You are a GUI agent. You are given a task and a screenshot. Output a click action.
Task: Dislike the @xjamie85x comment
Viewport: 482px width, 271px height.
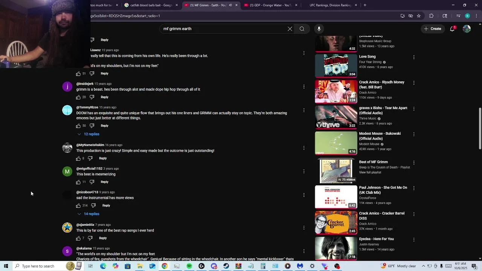[90, 238]
